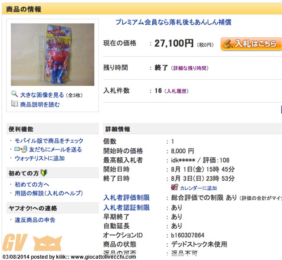Click the magnifying glass icon under the photo

point(14,94)
